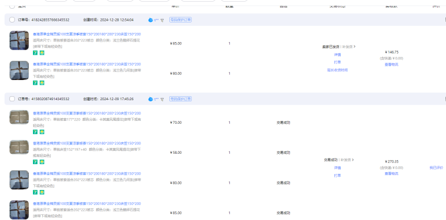The image size is (446, 220).
Task: Open thumbnail of ¥85.00 item in Dec 28 order
Action: coord(19,40)
